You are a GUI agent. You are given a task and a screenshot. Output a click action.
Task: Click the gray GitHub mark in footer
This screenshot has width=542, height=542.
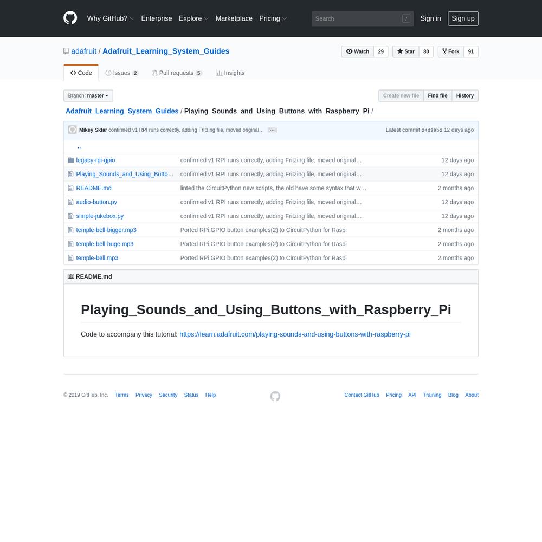[275, 396]
